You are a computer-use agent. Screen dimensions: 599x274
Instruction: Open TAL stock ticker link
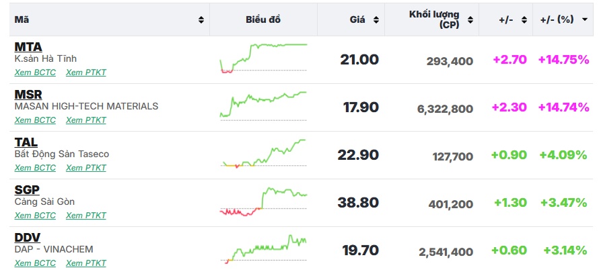[26, 142]
